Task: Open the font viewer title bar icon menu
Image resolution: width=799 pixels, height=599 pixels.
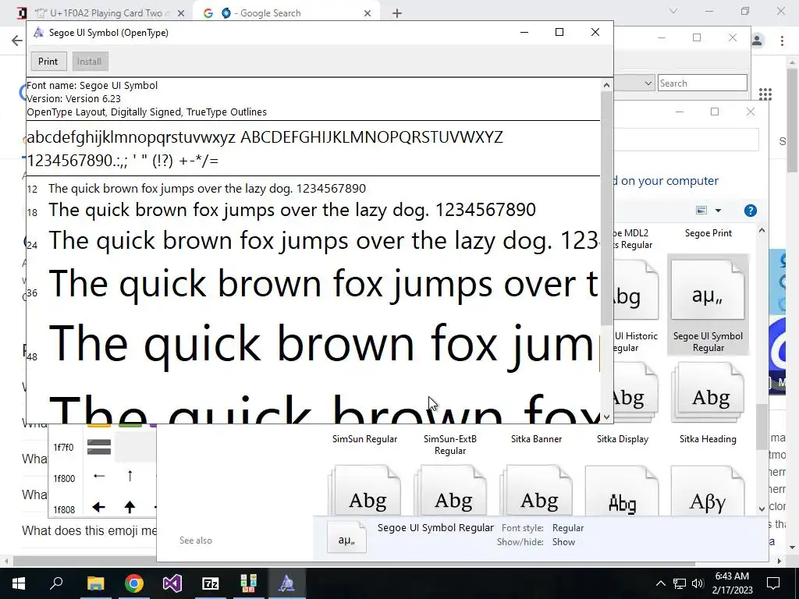Action: point(38,33)
